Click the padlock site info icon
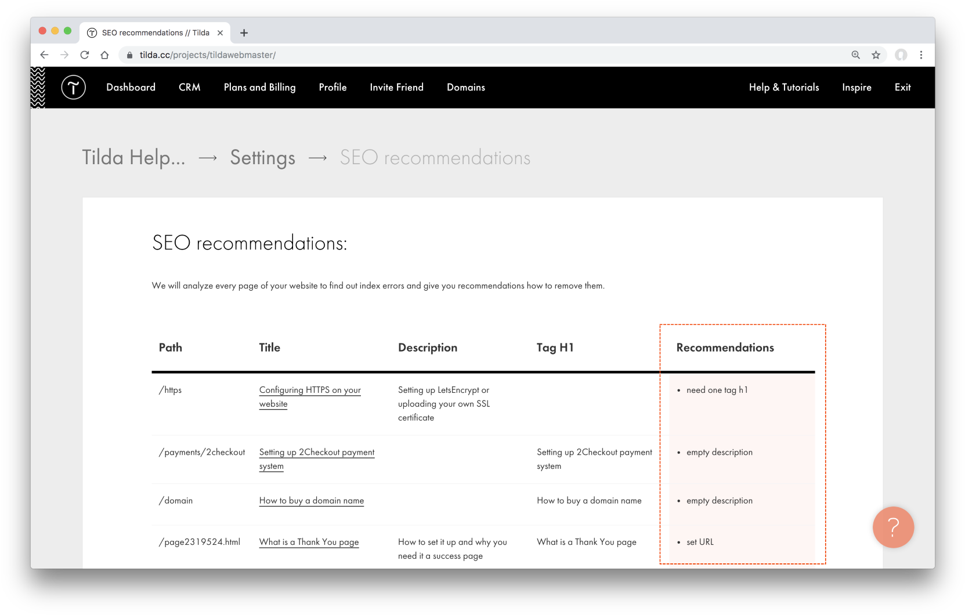Image resolution: width=965 pixels, height=615 pixels. coord(129,55)
